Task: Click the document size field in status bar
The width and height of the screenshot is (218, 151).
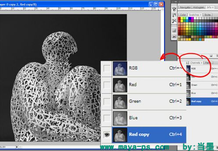Action: coord(8,147)
